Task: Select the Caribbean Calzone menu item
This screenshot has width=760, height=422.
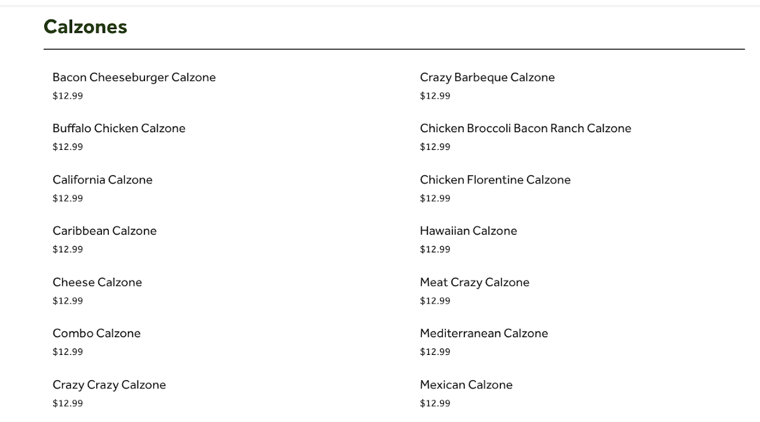Action: tap(104, 231)
